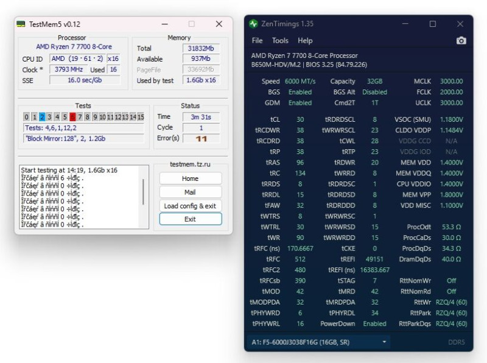Image resolution: width=487 pixels, height=363 pixels.
Task: Click the PowerDown Enabled value
Action: click(x=374, y=323)
